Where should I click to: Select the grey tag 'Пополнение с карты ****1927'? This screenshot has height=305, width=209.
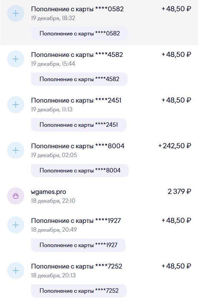tap(78, 245)
